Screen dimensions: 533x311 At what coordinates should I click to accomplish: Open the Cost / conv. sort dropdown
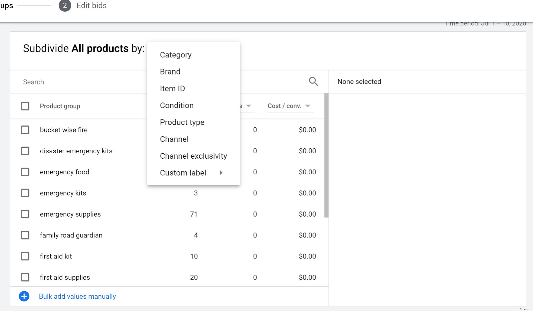pos(307,106)
